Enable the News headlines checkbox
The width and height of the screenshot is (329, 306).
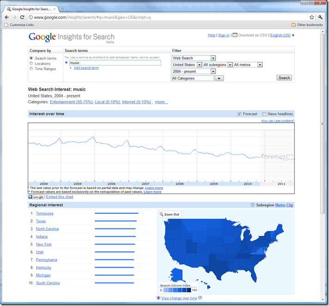(264, 114)
